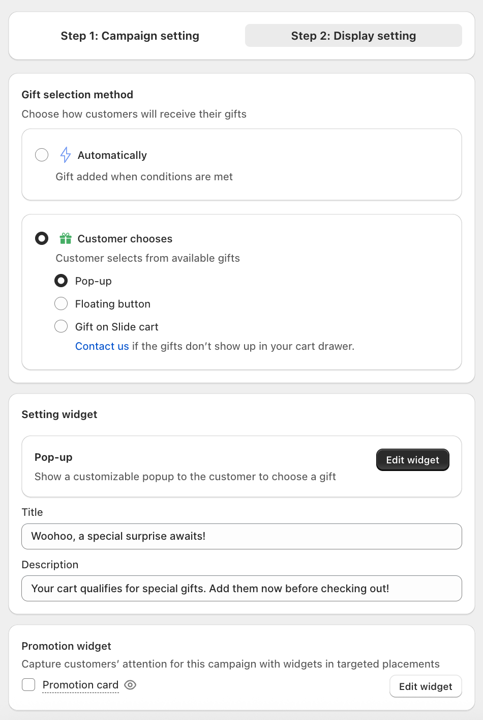Choose the Pop-up display option
Viewport: 483px width, 720px height.
(61, 281)
